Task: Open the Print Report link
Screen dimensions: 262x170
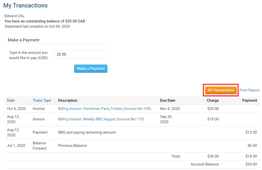Action: (x=249, y=90)
